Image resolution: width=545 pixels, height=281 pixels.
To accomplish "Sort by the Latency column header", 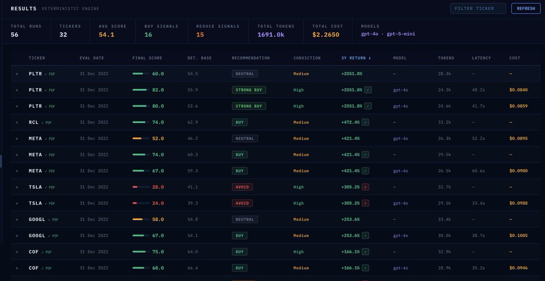I will pos(481,58).
